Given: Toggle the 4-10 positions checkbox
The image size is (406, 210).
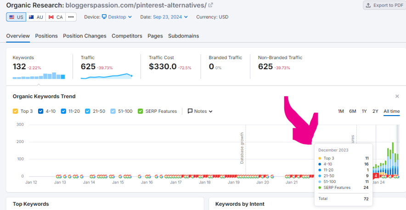Looking at the screenshot, I should pyautogui.click(x=41, y=111).
